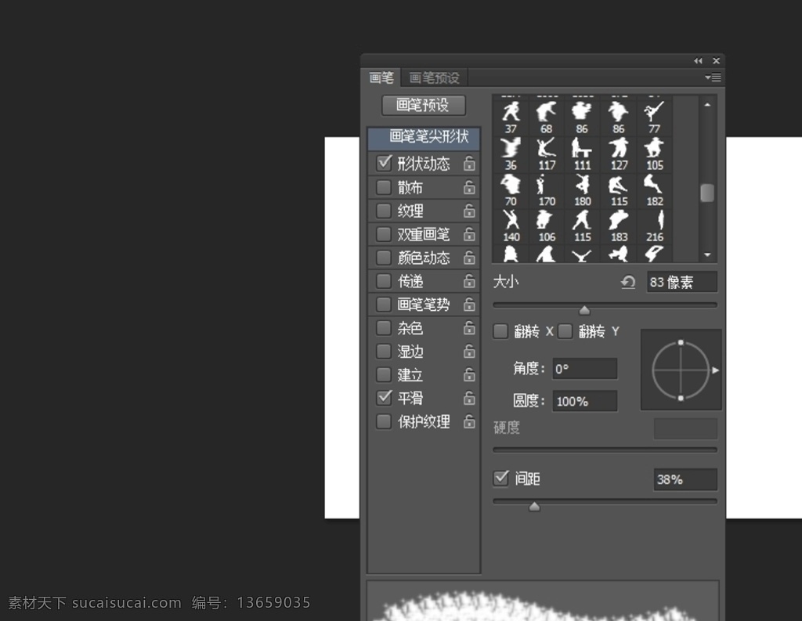Click the 38% spacing field

(685, 479)
